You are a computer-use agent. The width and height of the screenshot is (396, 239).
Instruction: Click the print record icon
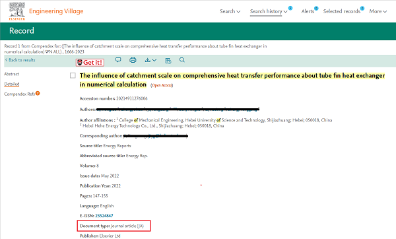pos(133,60)
